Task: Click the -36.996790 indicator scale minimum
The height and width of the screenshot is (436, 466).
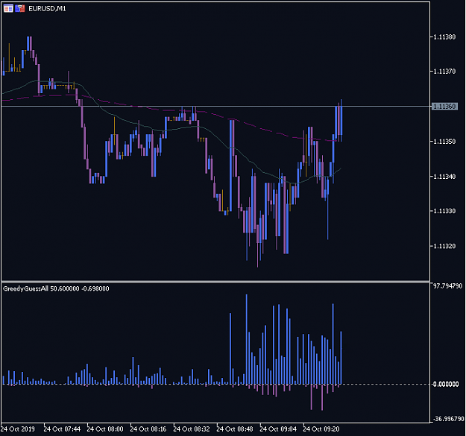Action: [x=449, y=419]
